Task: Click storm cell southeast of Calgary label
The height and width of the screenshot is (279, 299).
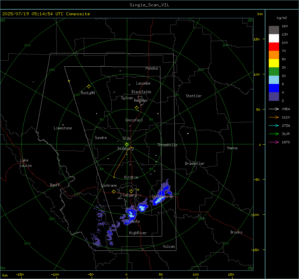Action: [x=142, y=208]
